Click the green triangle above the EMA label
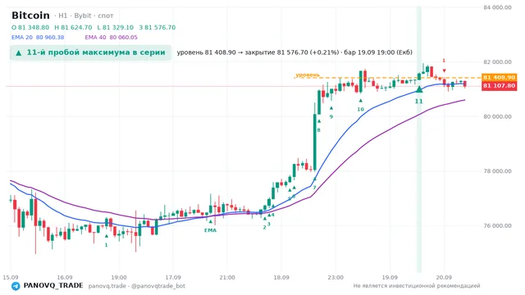 pyautogui.click(x=211, y=221)
